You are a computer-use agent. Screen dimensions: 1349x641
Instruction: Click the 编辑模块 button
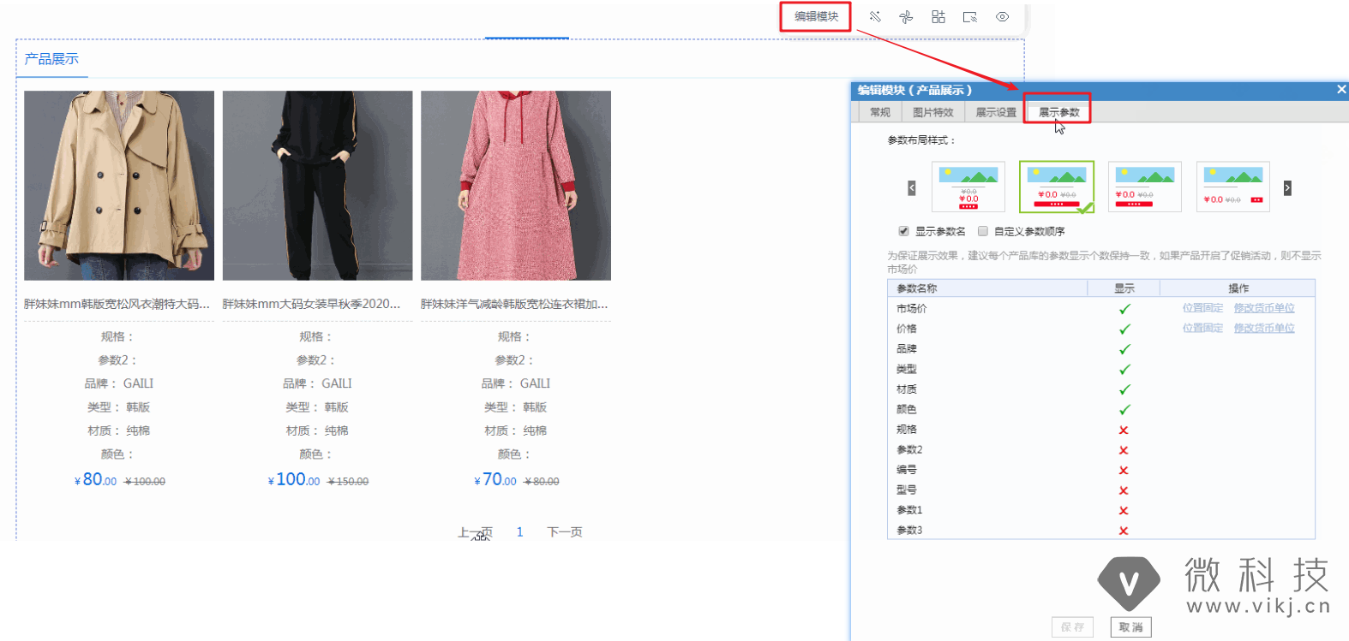815,17
